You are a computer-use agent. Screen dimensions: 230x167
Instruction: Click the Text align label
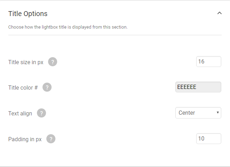coord(20,113)
